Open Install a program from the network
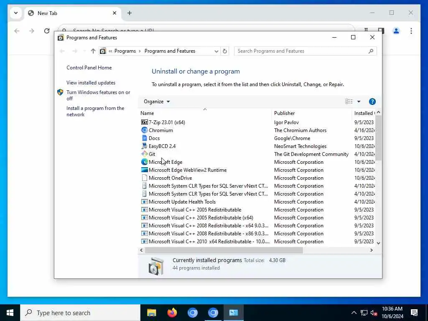 [x=95, y=111]
